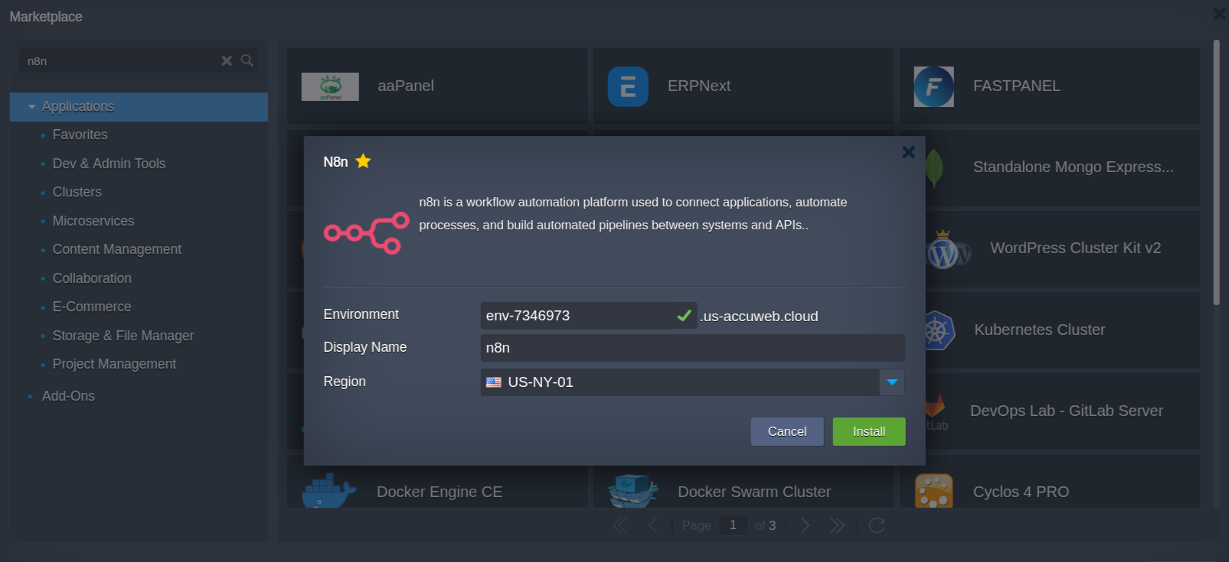Click the FASTPANEL title text

pos(1017,86)
